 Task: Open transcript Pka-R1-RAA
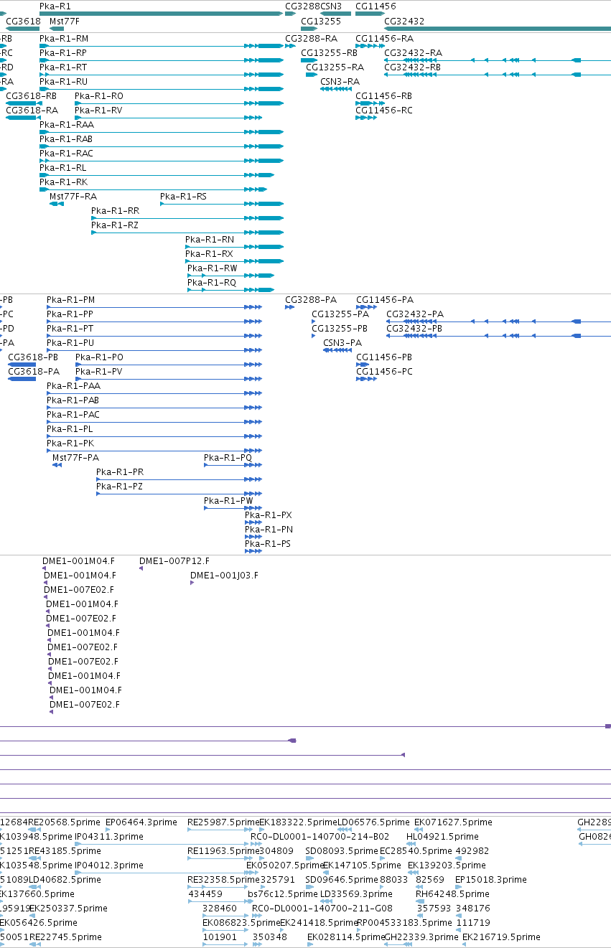click(67, 125)
